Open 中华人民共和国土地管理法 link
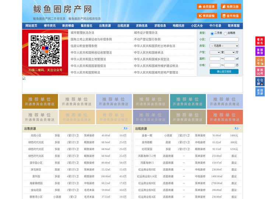265x199 pixels. (x=88, y=59)
